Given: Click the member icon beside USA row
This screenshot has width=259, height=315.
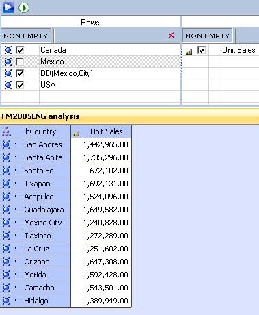Looking at the screenshot, I should pyautogui.click(x=8, y=85).
